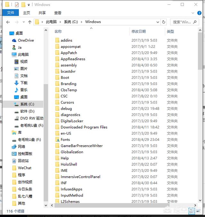The width and height of the screenshot is (205, 217).
Task: Select the DVD RW drive in sidebar
Action: (29, 118)
